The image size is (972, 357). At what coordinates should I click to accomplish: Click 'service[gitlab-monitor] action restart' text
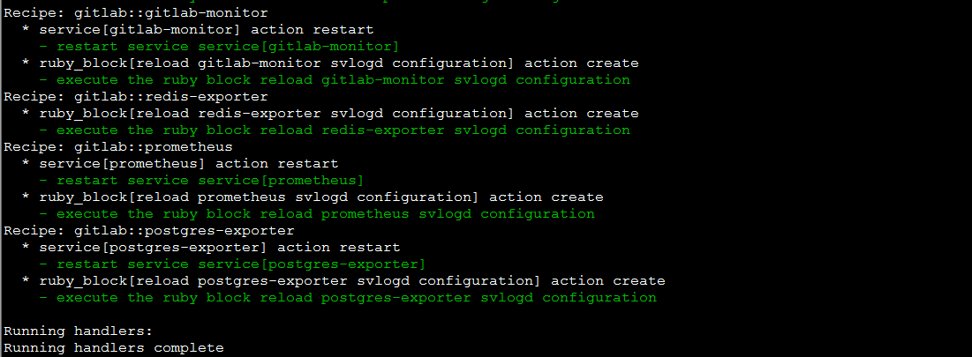(x=207, y=30)
